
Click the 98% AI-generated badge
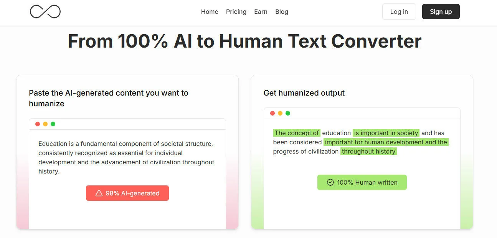tap(127, 193)
